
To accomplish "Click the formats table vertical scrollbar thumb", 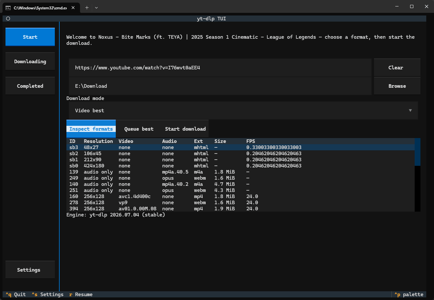I will [x=418, y=152].
